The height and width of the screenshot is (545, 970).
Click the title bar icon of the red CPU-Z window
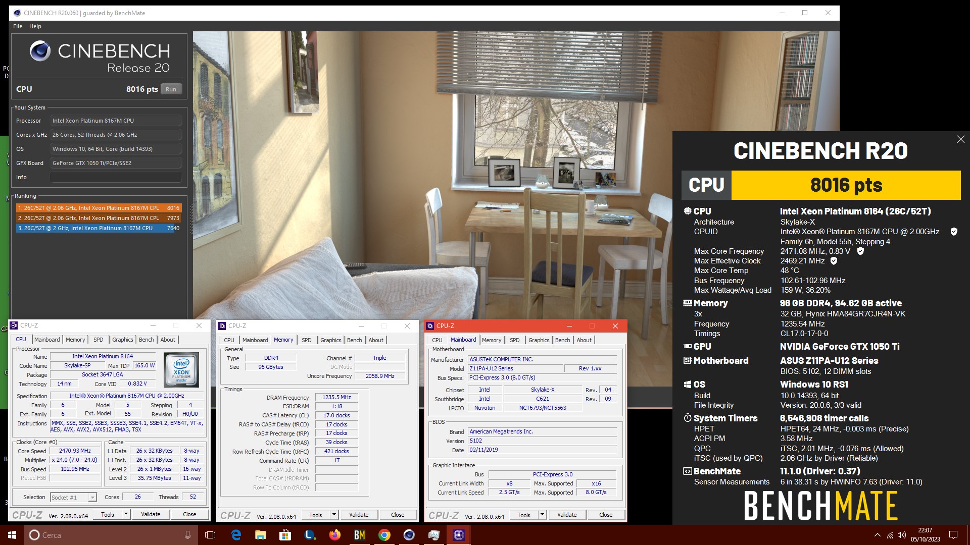[430, 326]
